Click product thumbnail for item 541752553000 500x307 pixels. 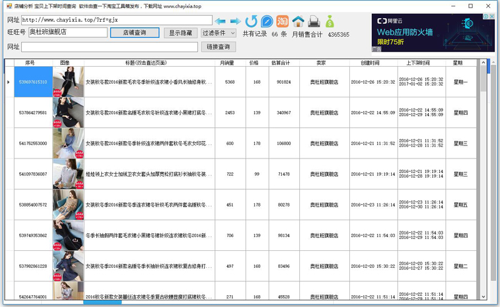click(68, 144)
